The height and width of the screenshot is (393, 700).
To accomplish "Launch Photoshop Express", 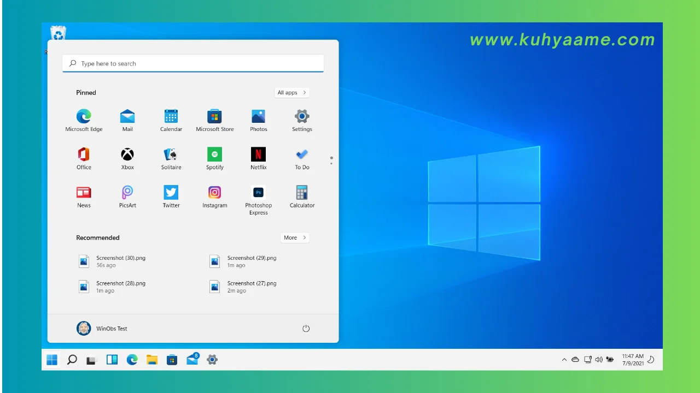I will (258, 200).
